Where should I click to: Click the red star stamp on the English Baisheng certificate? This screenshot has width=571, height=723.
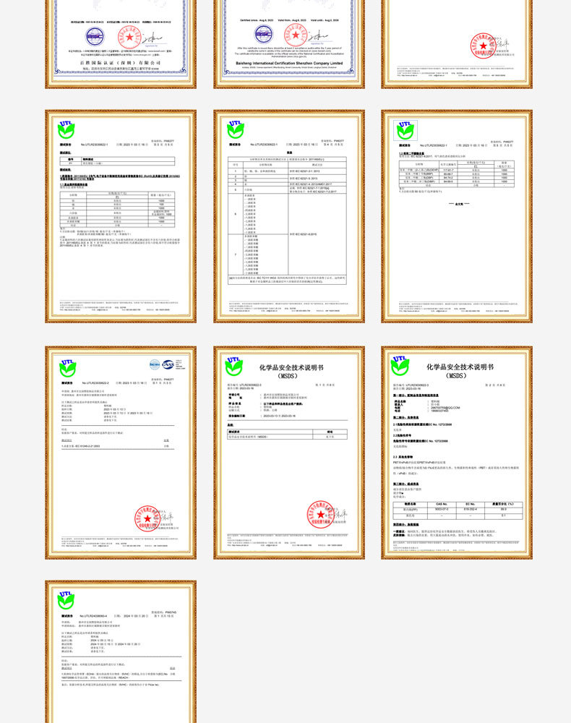pyautogui.click(x=296, y=35)
